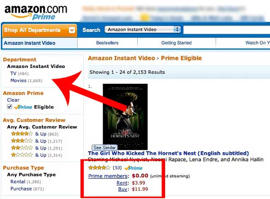
Task: Click the Prime check logo beside Eligible
Action: coord(23,107)
